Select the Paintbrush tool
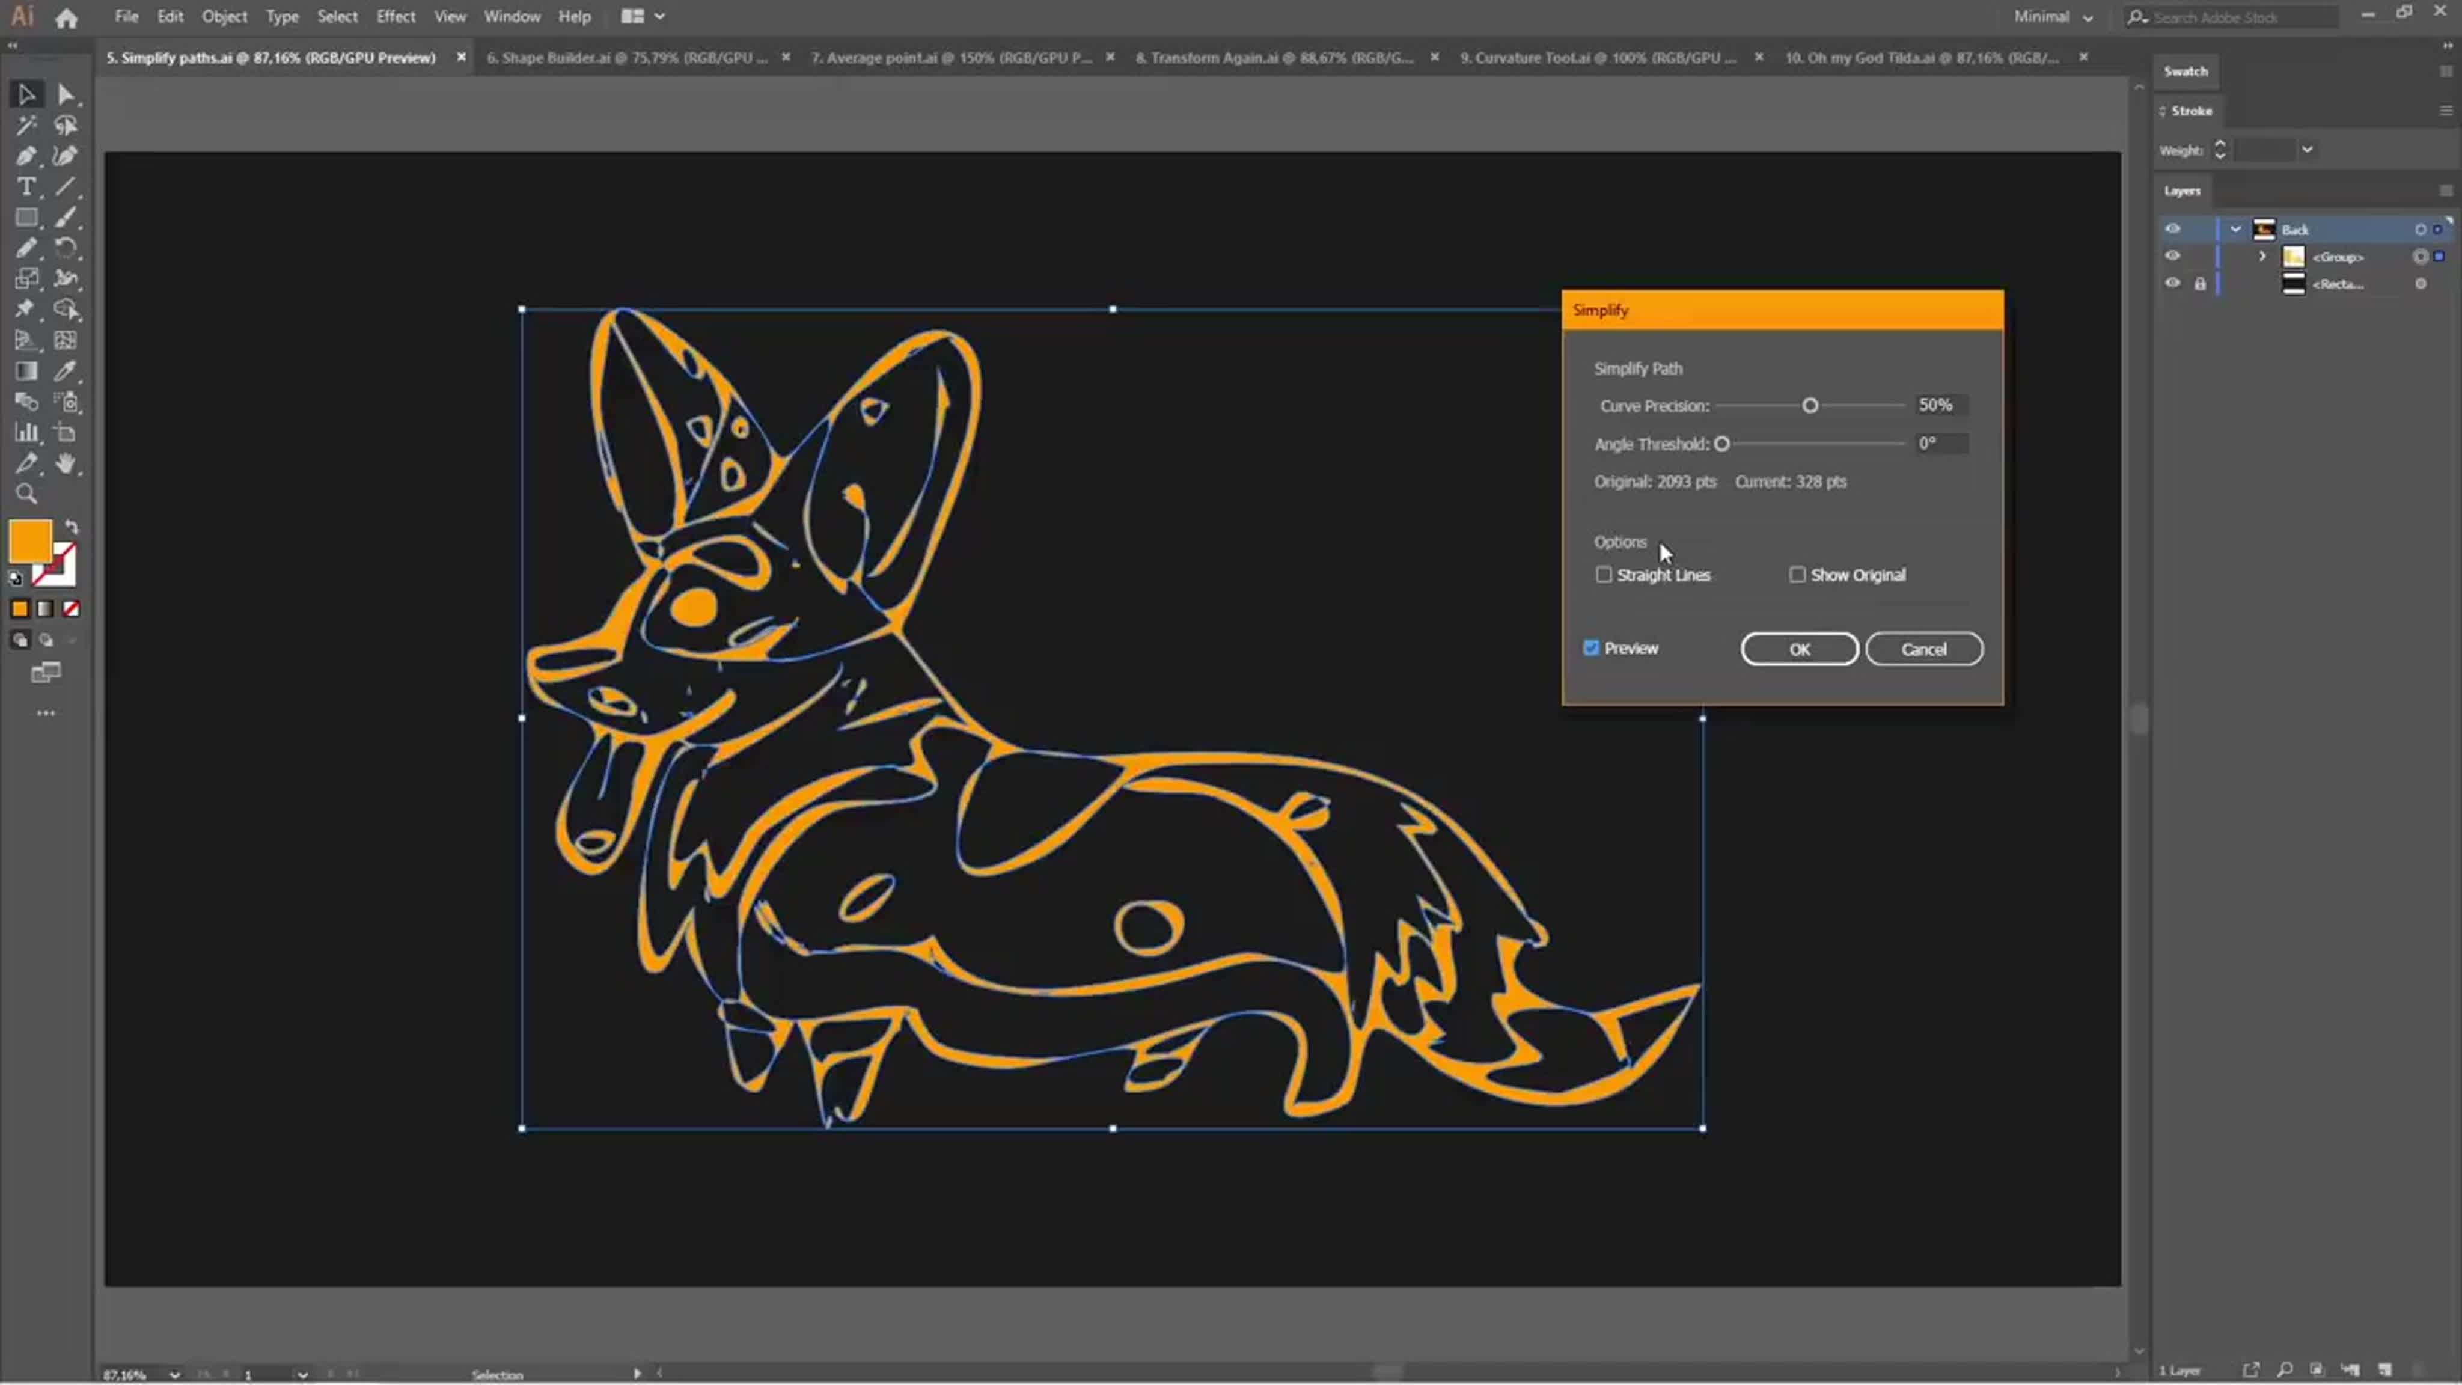This screenshot has width=2462, height=1385. [x=65, y=218]
